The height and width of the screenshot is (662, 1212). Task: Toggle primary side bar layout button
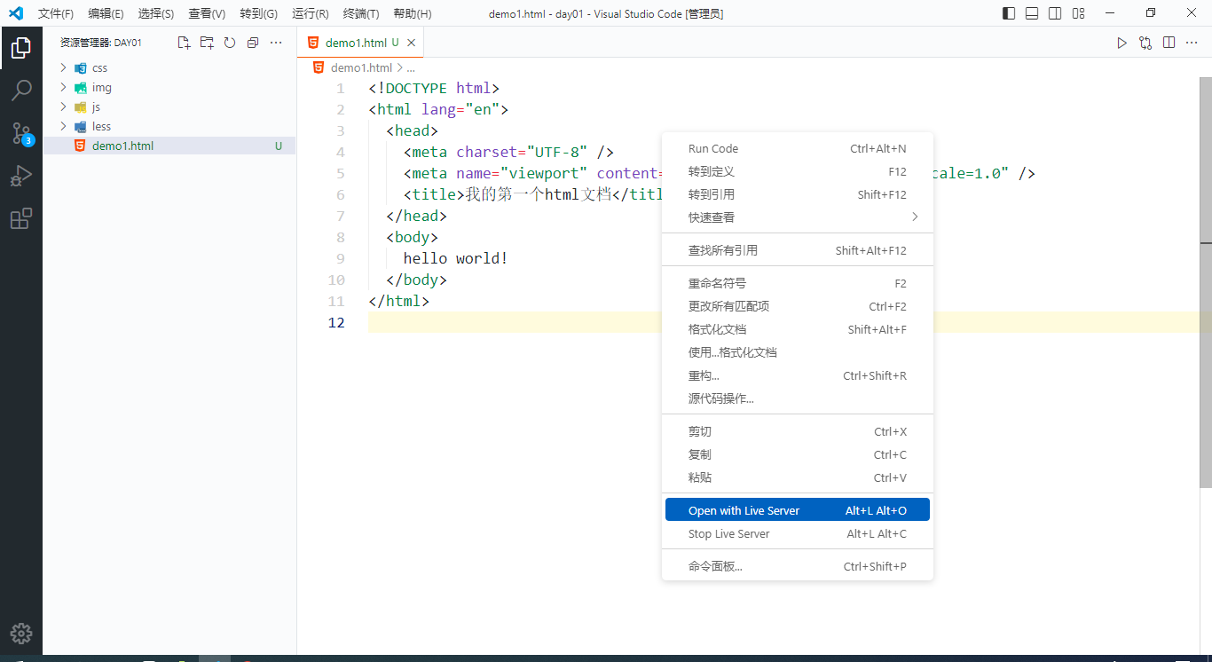pos(1009,13)
